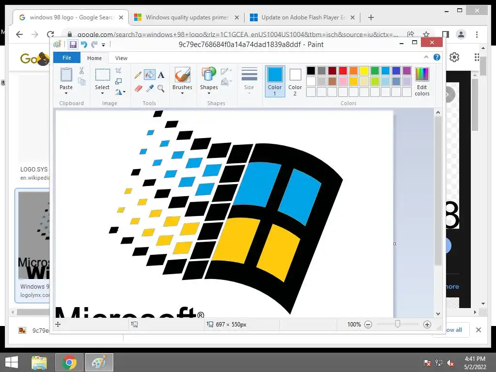The height and width of the screenshot is (372, 496).
Task: Expand the Brushes dropdown arrow
Action: tap(183, 93)
